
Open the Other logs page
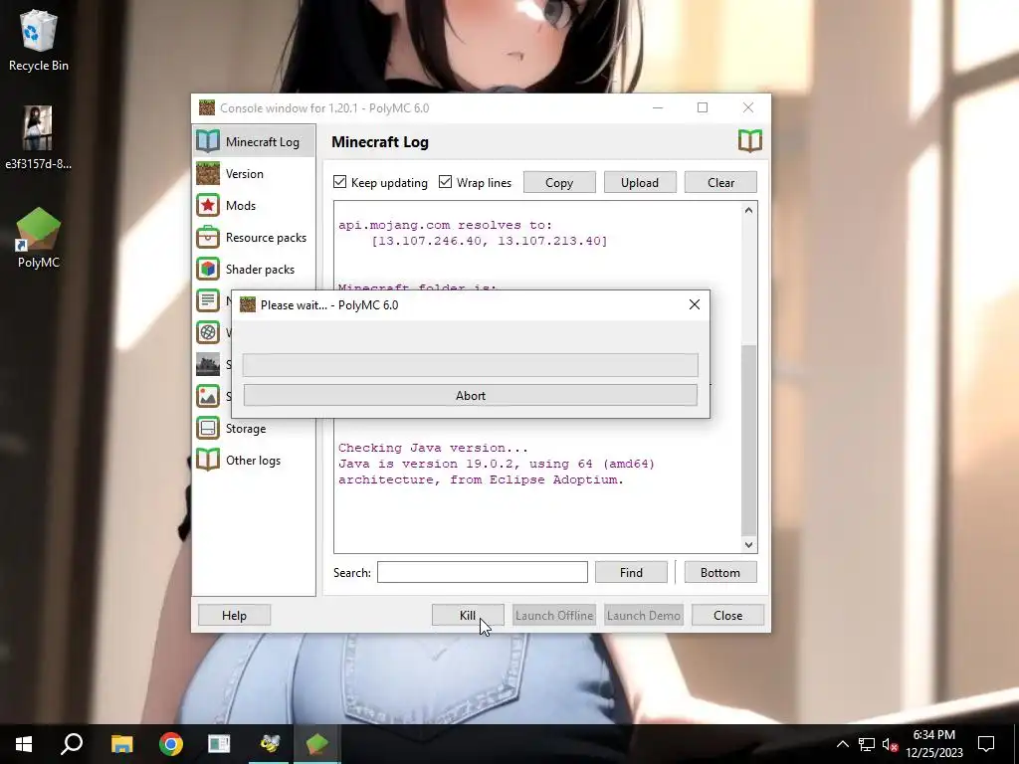coord(254,460)
